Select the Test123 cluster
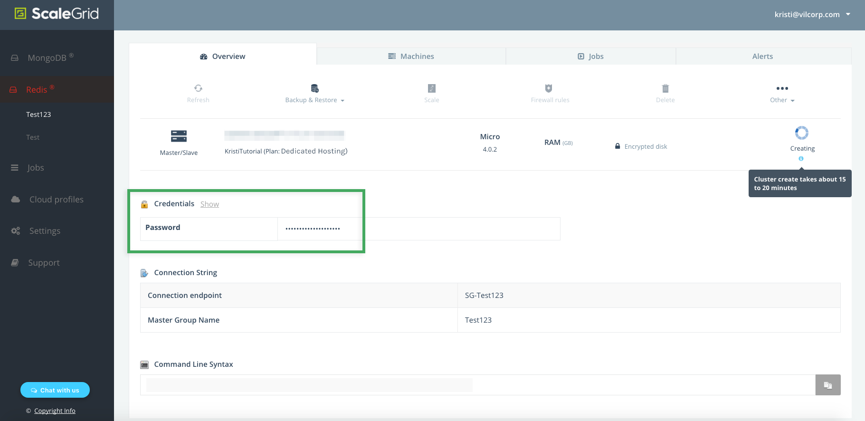This screenshot has height=421, width=865. [38, 115]
